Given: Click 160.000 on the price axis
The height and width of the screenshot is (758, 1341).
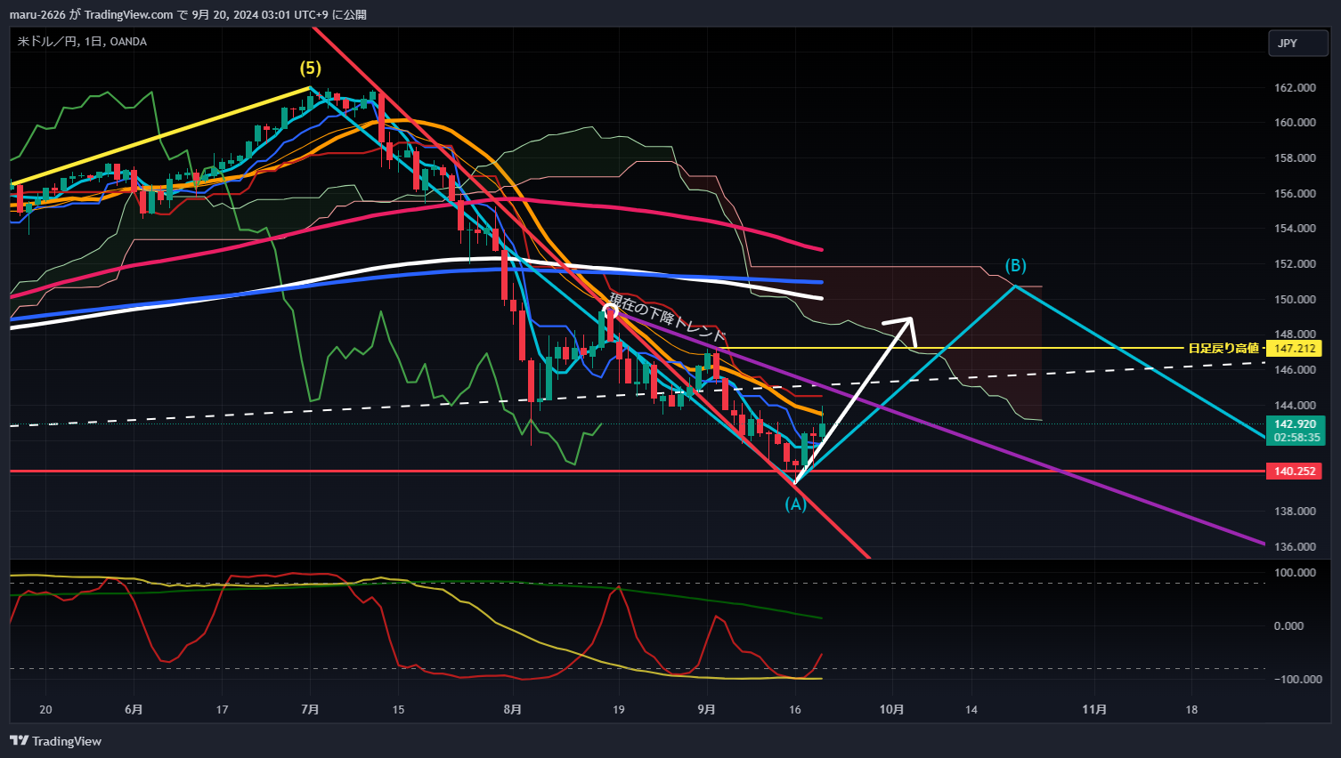Looking at the screenshot, I should pyautogui.click(x=1295, y=123).
